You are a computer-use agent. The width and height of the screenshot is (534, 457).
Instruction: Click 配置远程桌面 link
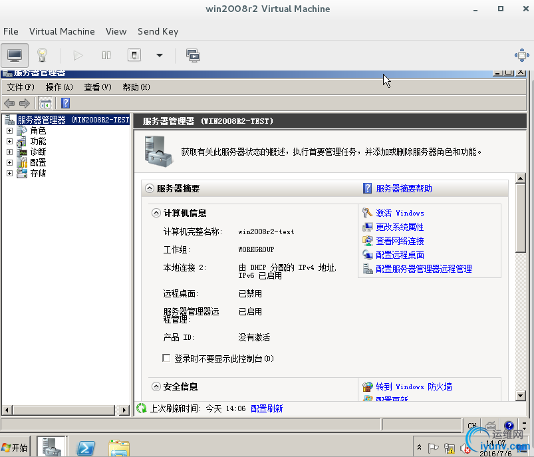click(400, 255)
